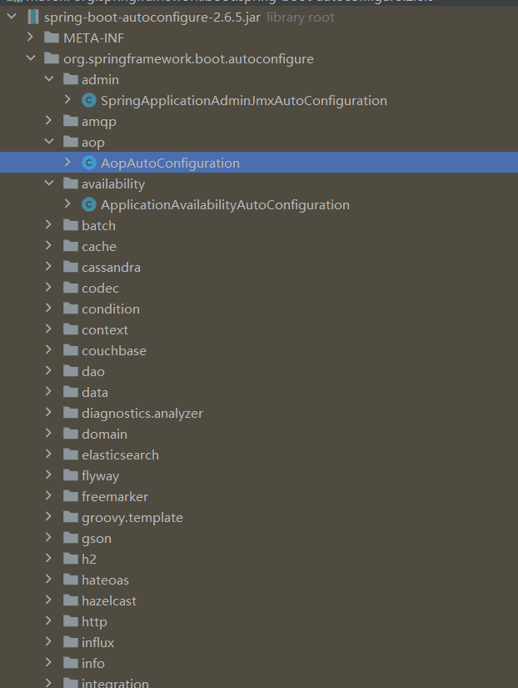Select the groovy.template package

pos(132,518)
